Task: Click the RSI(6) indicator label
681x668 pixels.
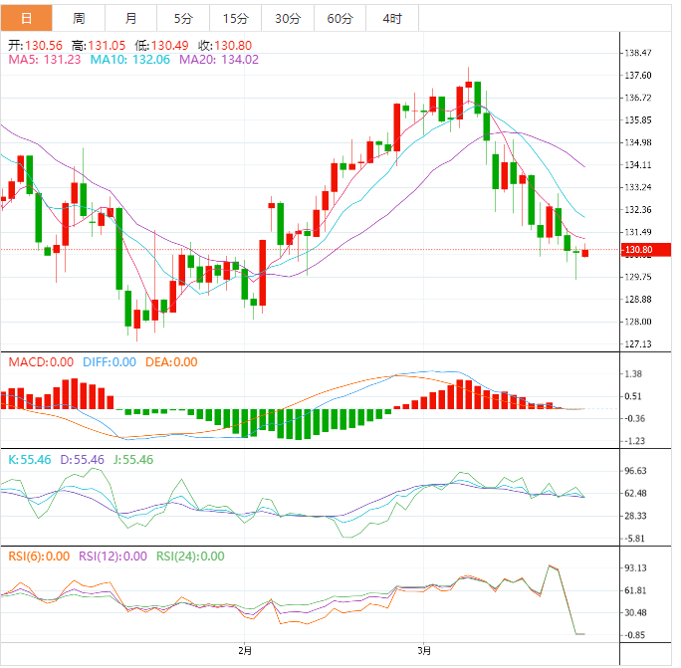Action: tap(39, 557)
